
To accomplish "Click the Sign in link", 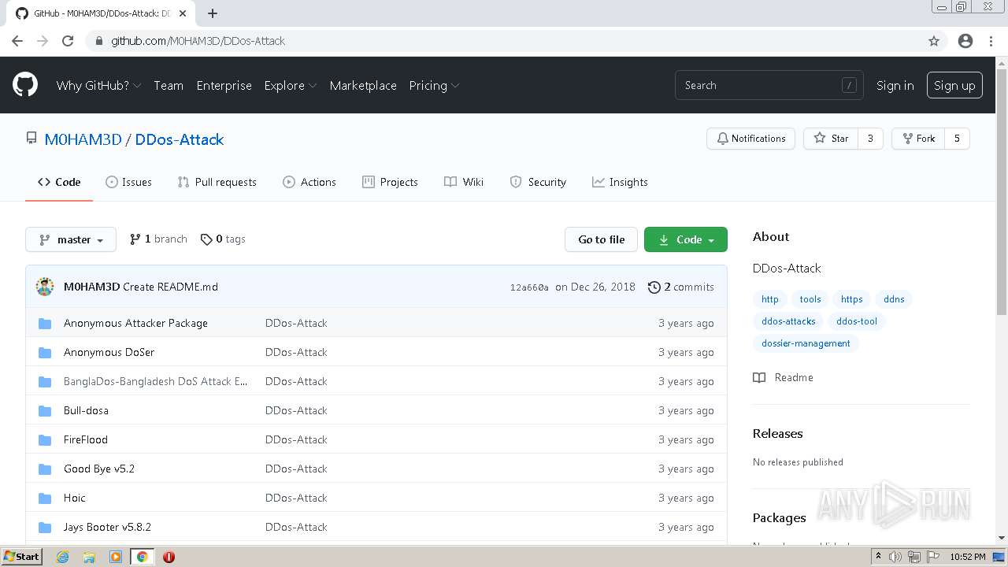I will (895, 85).
